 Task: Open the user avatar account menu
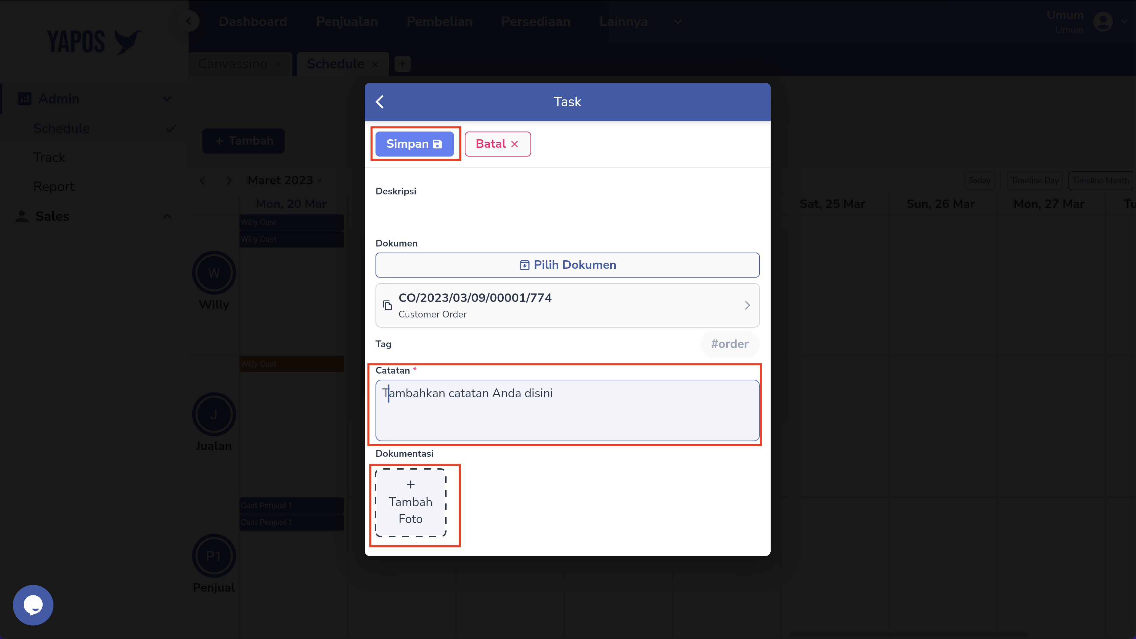pos(1103,22)
